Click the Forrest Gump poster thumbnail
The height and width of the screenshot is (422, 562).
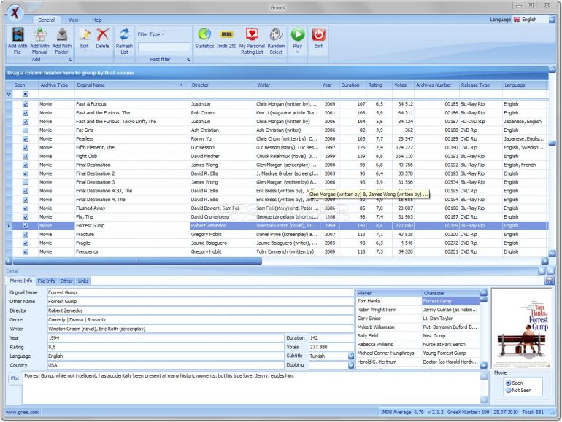pos(522,329)
